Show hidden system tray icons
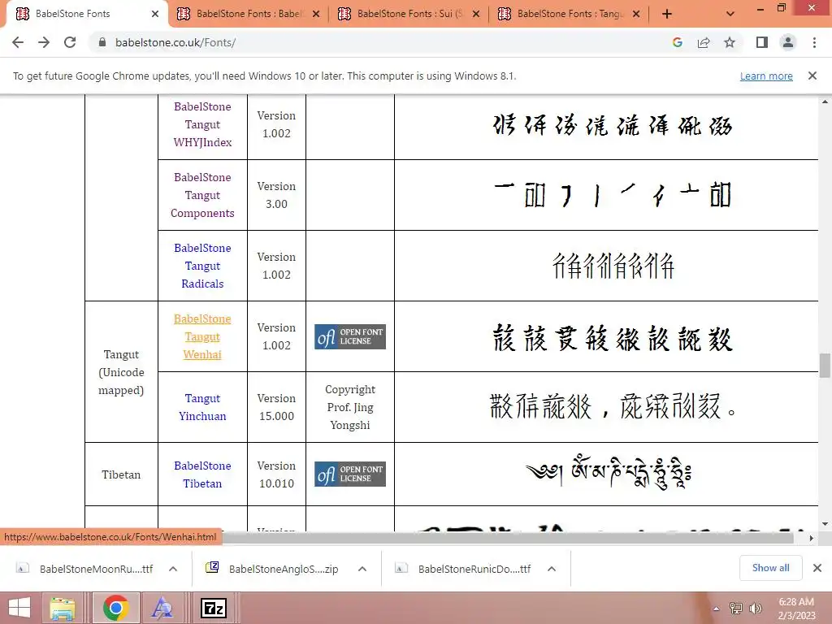Screen dimensions: 832x624 coord(717,609)
